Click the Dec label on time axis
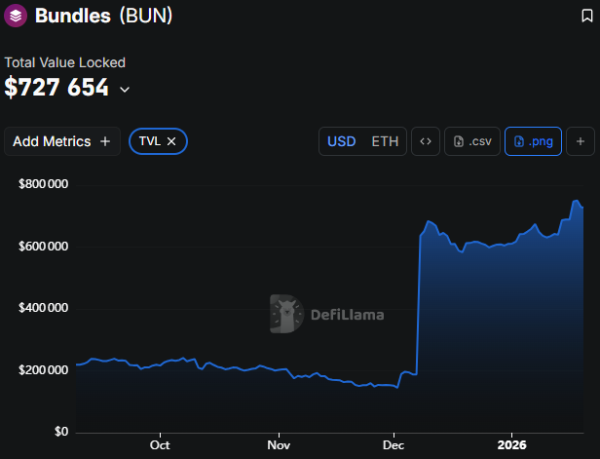Viewport: 600px width, 459px height. [394, 445]
